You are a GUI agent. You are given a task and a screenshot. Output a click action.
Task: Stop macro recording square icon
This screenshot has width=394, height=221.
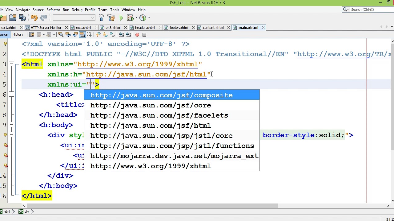pos(144,35)
